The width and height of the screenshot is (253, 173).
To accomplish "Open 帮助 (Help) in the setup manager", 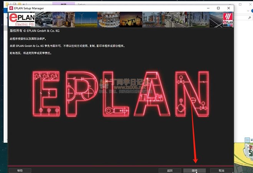I will click(20, 171).
